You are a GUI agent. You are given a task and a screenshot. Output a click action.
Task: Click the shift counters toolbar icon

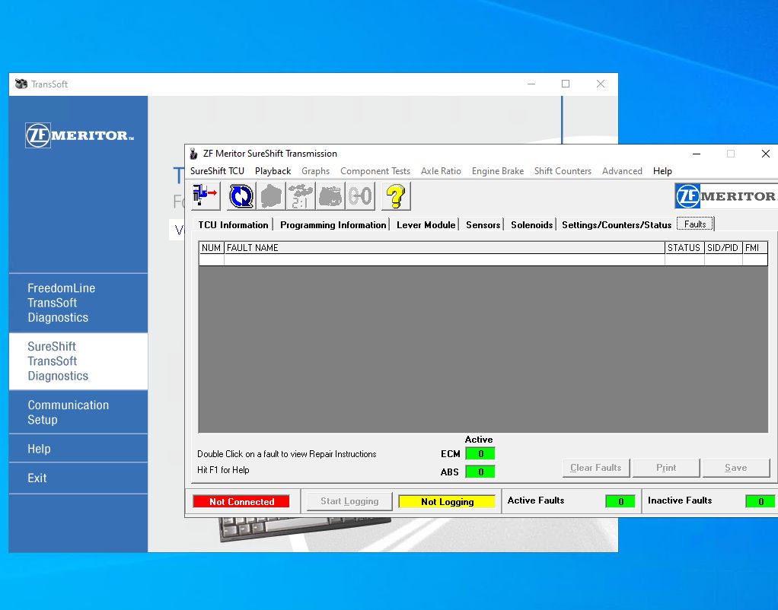coord(359,195)
